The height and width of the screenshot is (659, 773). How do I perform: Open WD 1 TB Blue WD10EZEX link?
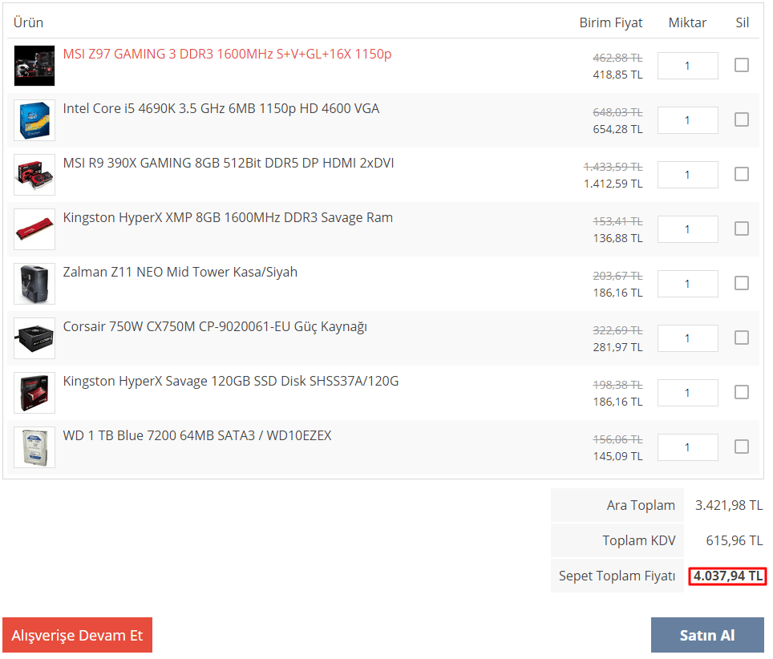197,435
